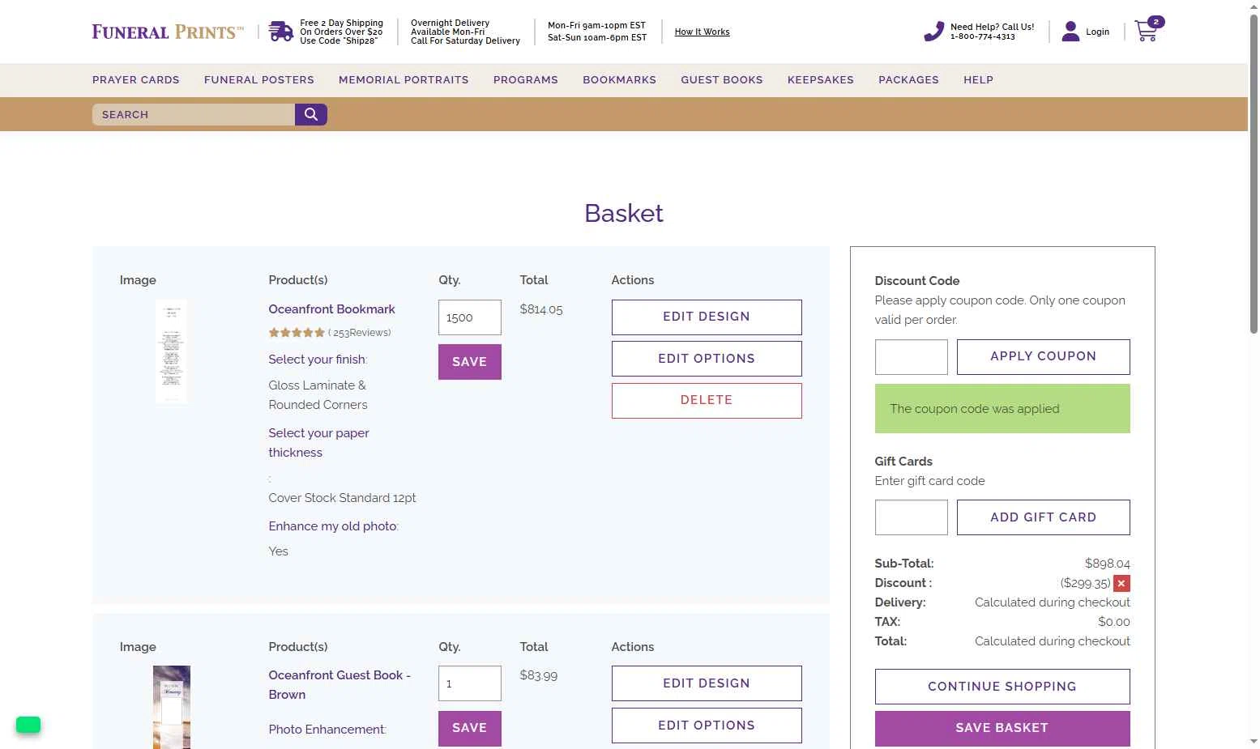
Task: Click the phone number 1-800-774-4313
Action: 983,36
